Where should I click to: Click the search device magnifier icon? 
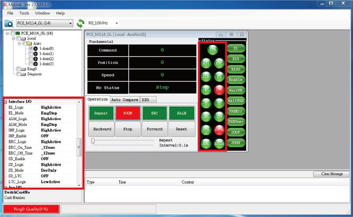[9, 23]
